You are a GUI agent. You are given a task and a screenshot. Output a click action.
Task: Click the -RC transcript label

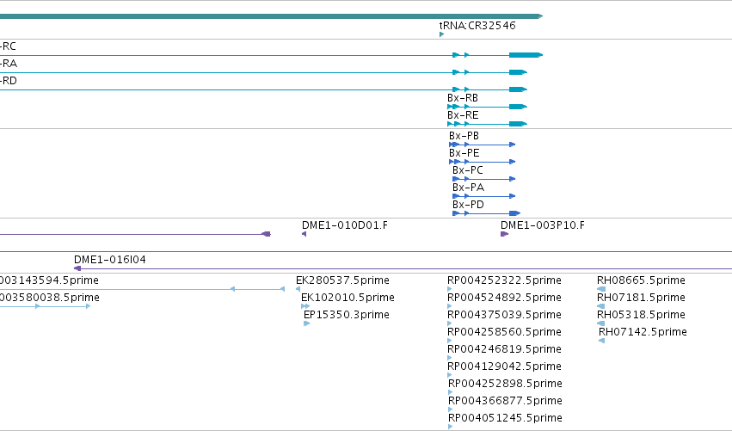click(8, 46)
